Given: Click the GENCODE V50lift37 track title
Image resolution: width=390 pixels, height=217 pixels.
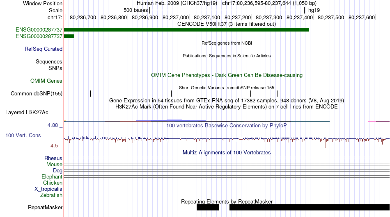Looking at the screenshot, I should [x=227, y=24].
